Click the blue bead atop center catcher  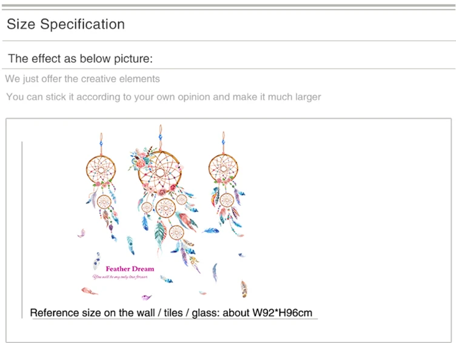[x=160, y=136]
